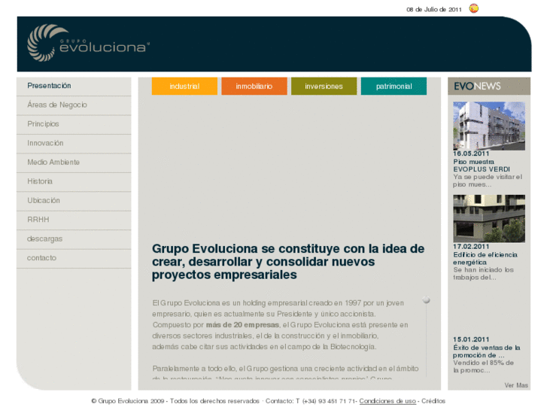The height and width of the screenshot is (410, 547).
Task: Select the teal patrimonial tab
Action: click(x=394, y=87)
